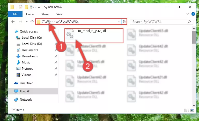Image resolution: width=199 pixels, height=121 pixels.
Task: Open the File menu tab
Action: pyautogui.click(x=15, y=14)
